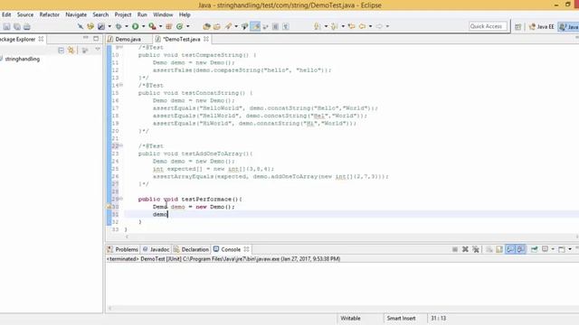Open the Next Annotation dropdown arrow
The image size is (579, 325).
pyautogui.click(x=326, y=26)
